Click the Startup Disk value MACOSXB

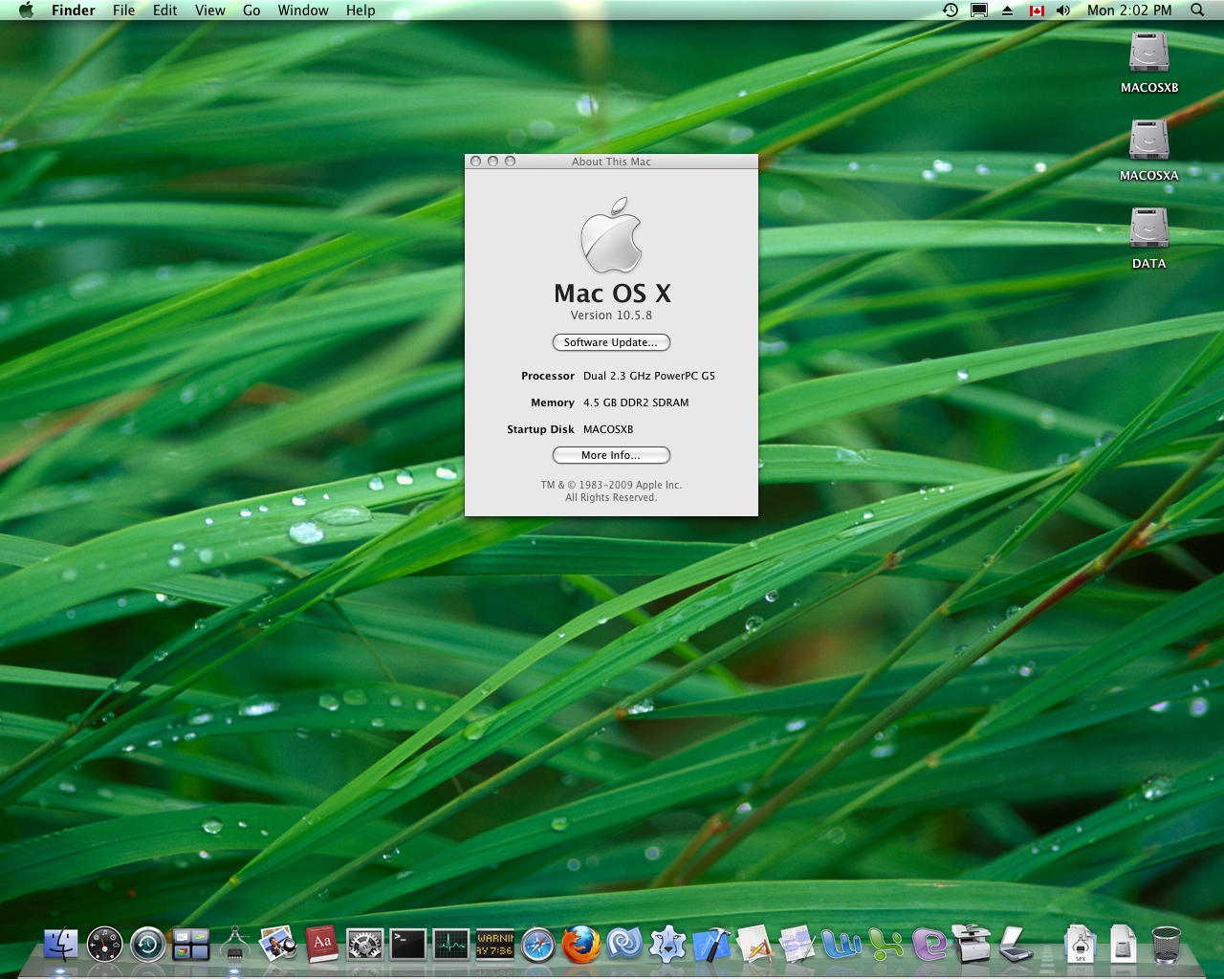tap(608, 429)
